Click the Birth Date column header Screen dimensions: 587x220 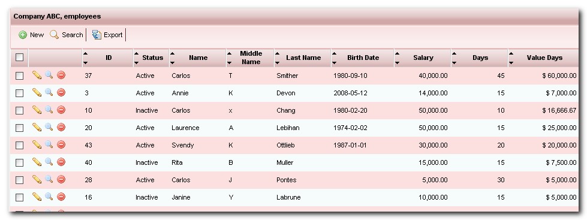pyautogui.click(x=363, y=58)
